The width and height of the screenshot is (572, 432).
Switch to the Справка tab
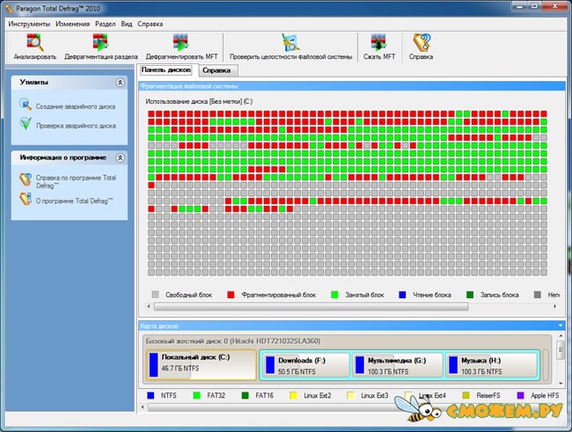[216, 70]
